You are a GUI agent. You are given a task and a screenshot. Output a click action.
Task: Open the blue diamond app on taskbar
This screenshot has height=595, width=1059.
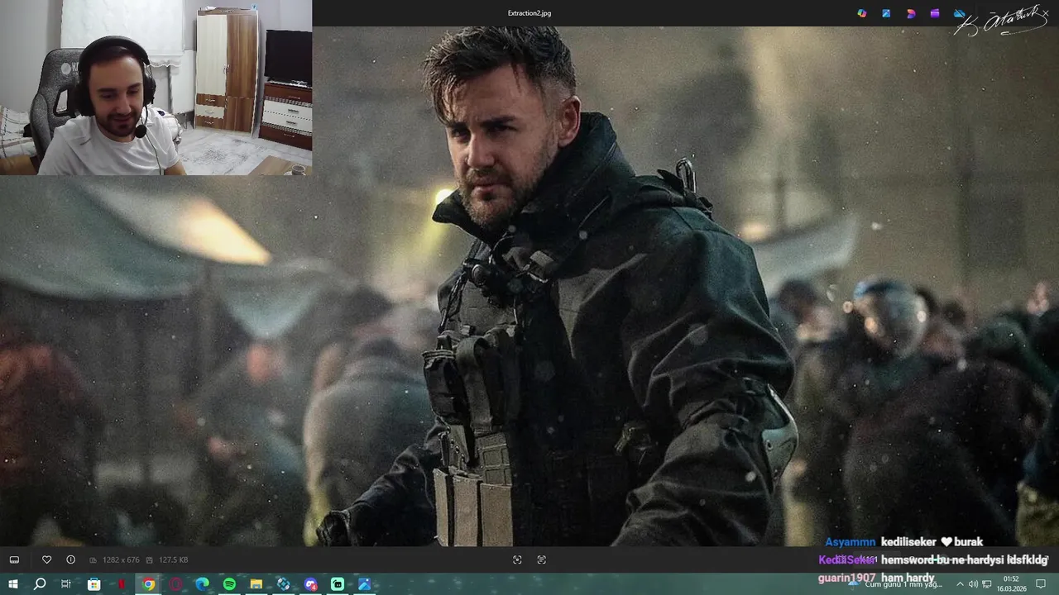(284, 584)
